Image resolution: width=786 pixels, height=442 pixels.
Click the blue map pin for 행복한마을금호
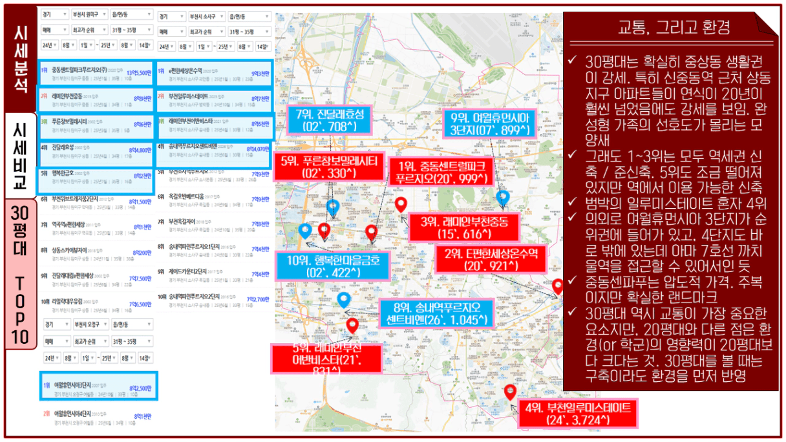305,231
